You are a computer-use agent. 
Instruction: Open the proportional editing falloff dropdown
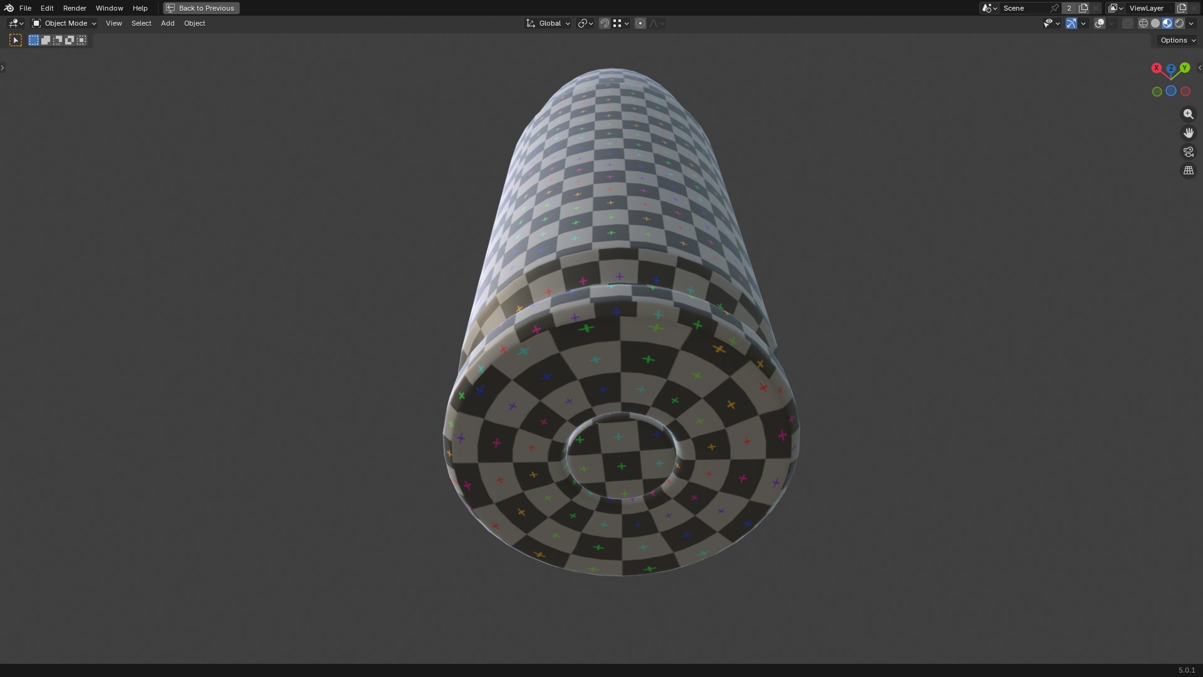(657, 23)
